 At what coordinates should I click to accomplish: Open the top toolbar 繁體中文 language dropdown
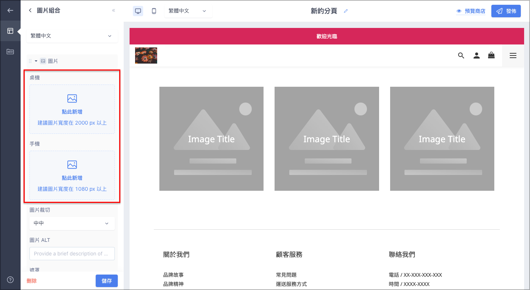click(x=188, y=11)
